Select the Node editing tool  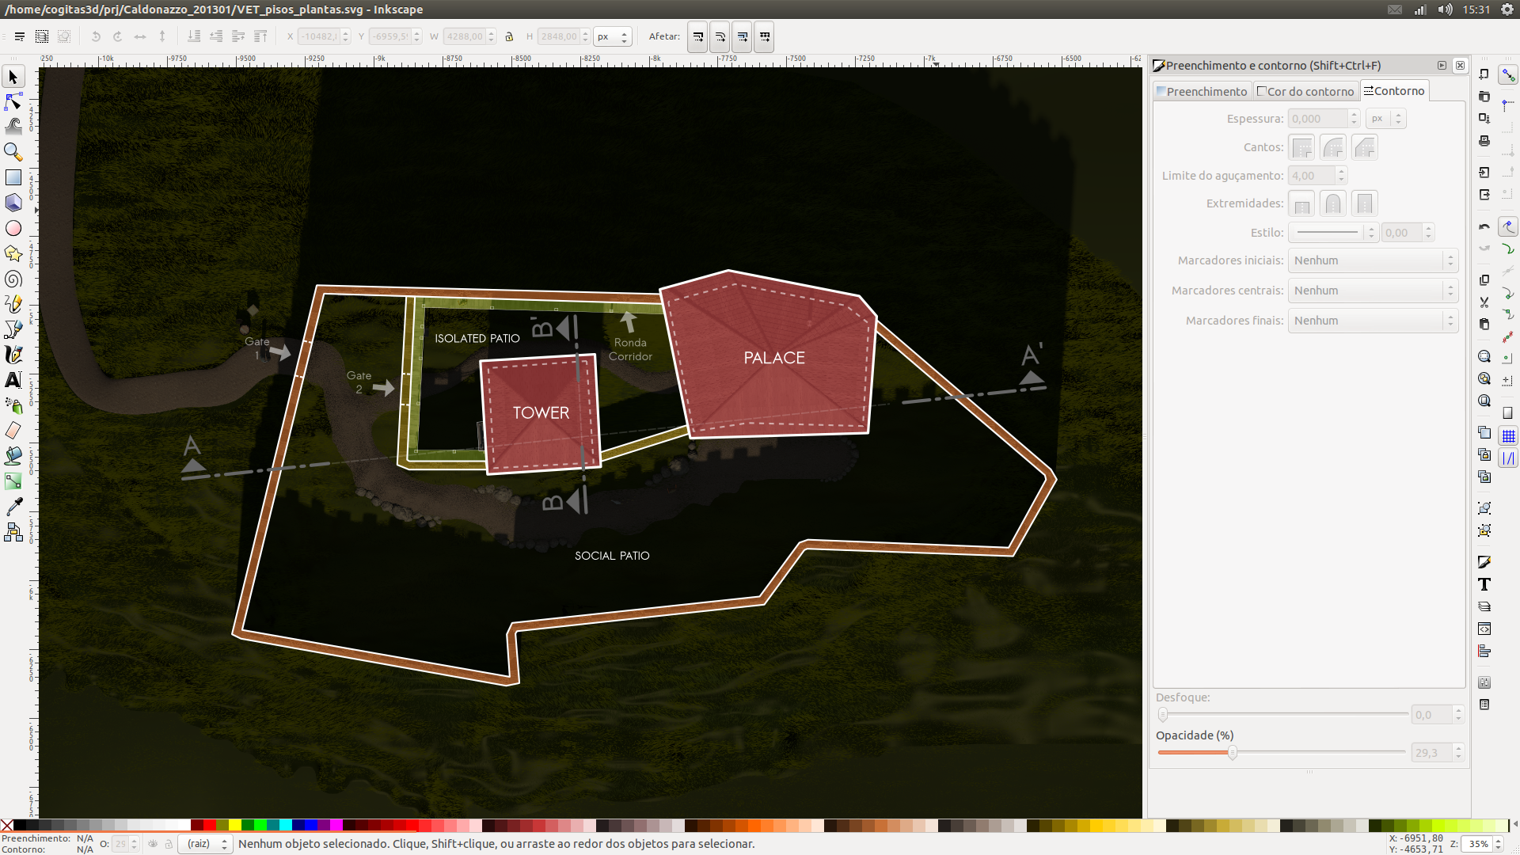(x=13, y=101)
